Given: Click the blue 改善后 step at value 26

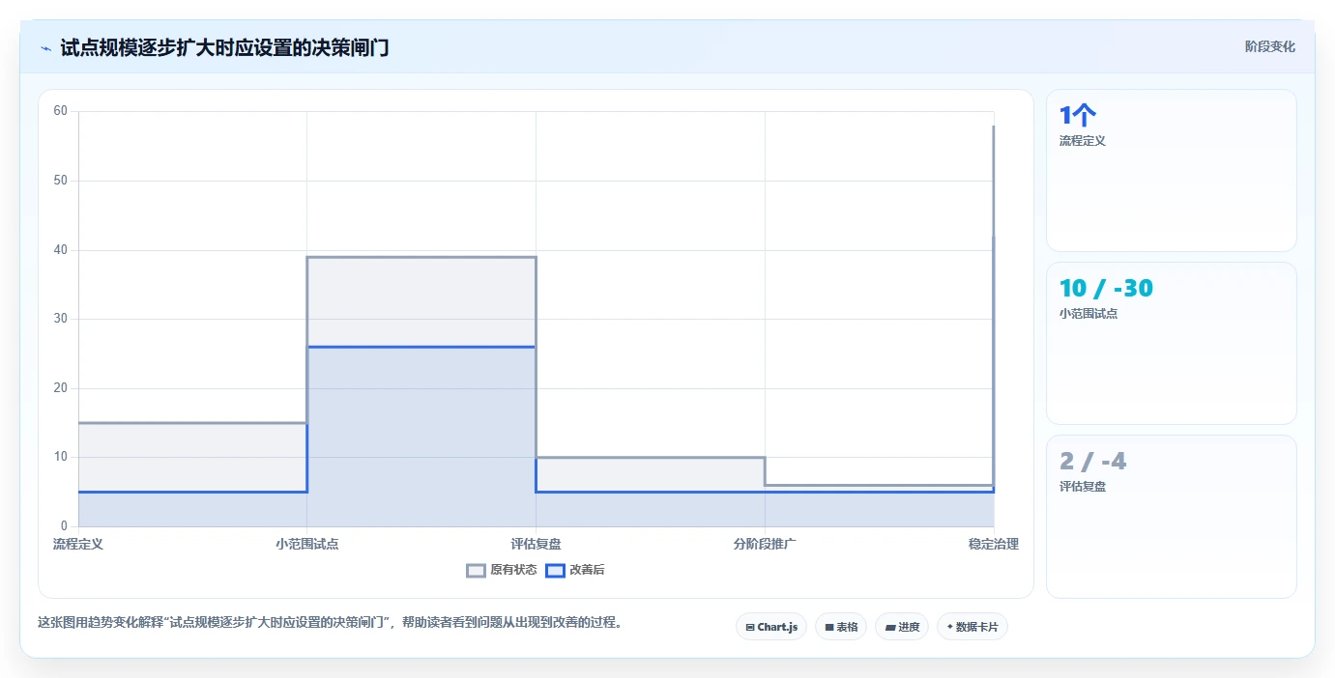Looking at the screenshot, I should [421, 347].
